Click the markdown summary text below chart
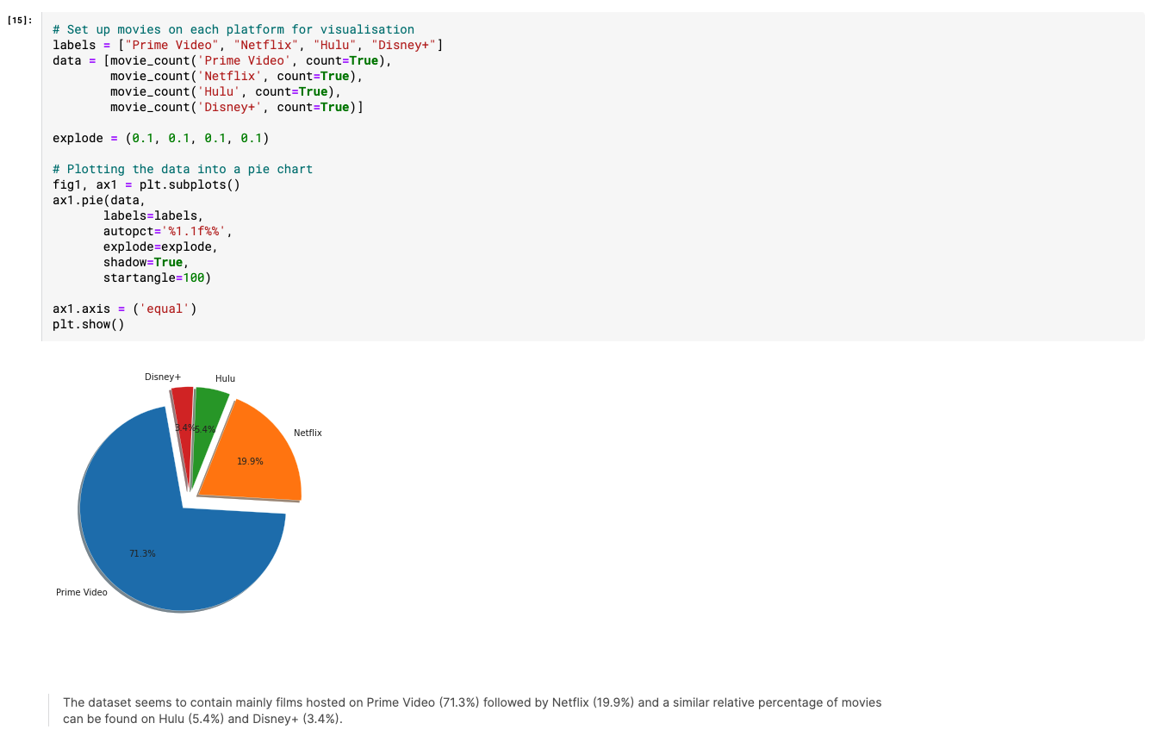The width and height of the screenshot is (1151, 742). coord(470,709)
